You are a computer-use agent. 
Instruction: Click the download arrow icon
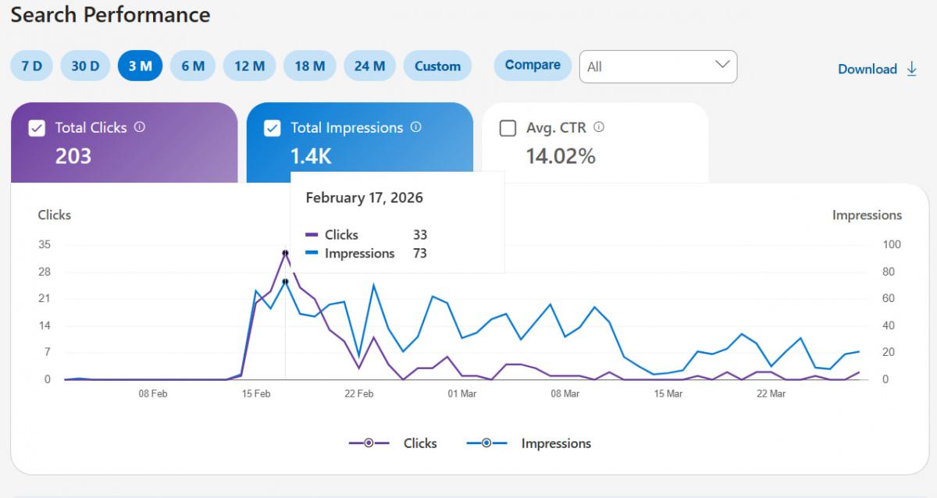click(x=911, y=69)
